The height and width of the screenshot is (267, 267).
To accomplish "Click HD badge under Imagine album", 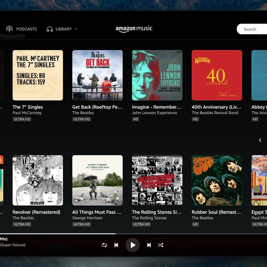I will [136, 119].
